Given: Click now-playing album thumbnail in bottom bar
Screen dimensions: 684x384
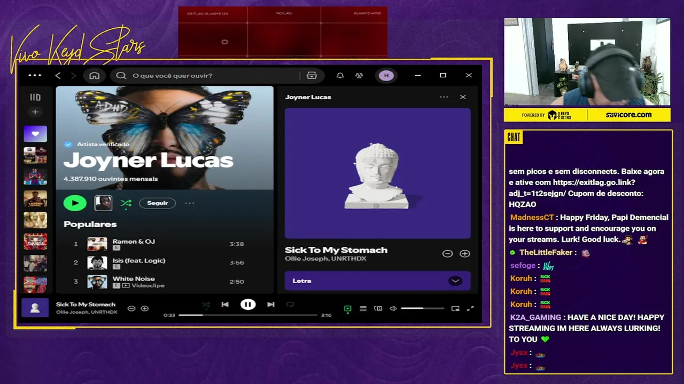Looking at the screenshot, I should (x=35, y=308).
